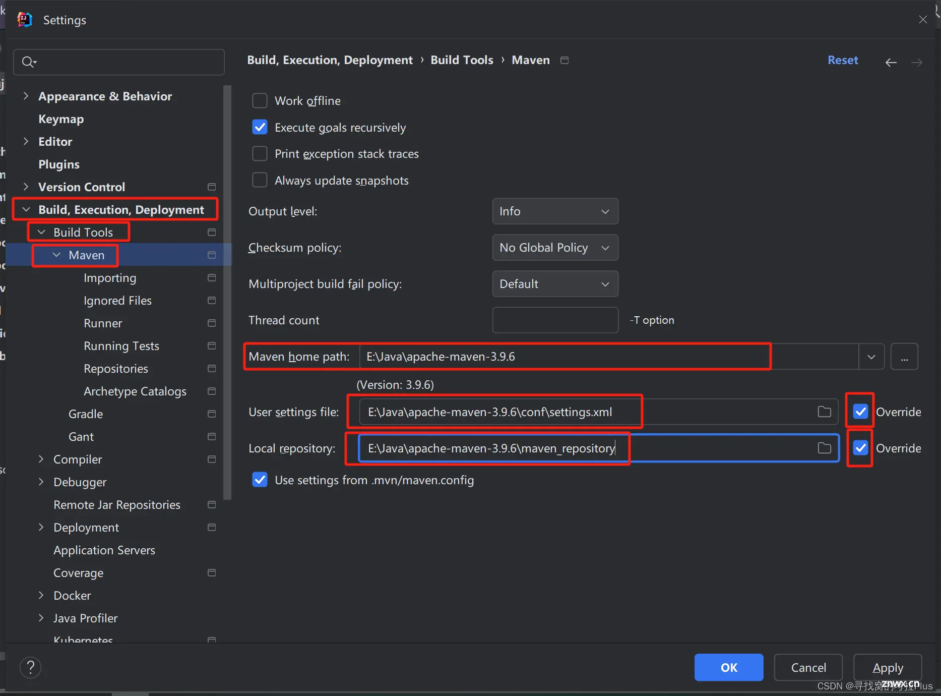Click the User settings file path field
The width and height of the screenshot is (941, 696).
point(599,412)
